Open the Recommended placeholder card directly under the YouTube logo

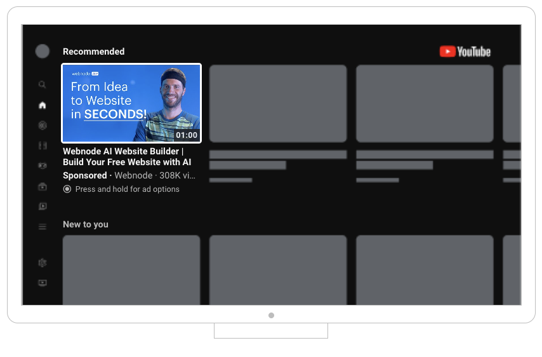point(425,104)
